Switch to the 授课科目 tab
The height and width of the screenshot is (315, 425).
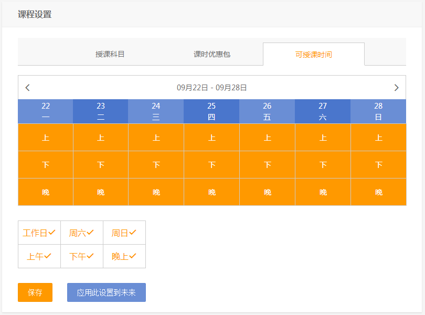click(110, 54)
